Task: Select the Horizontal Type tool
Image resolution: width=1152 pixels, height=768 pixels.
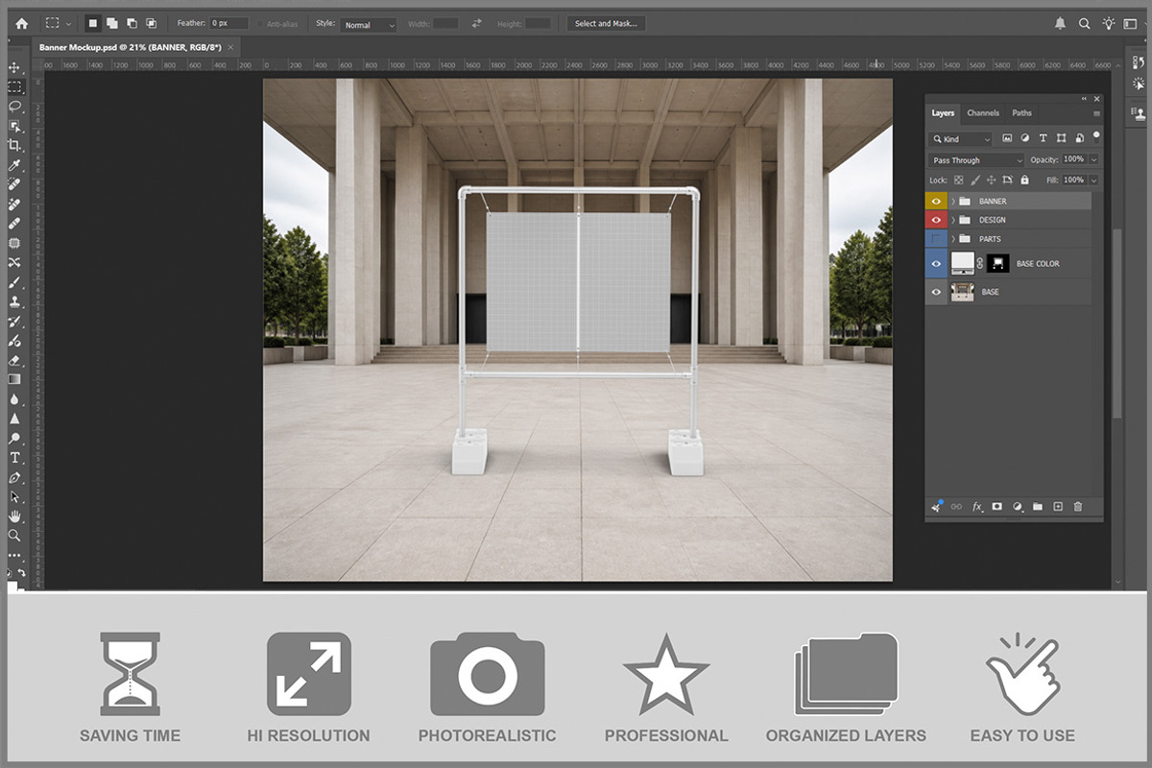Action: click(14, 458)
